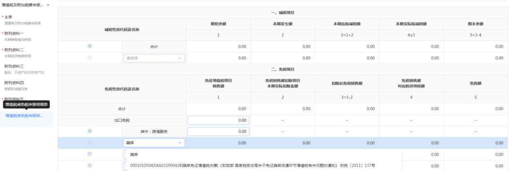This screenshot has height=171, width=509.
Task: Click the 免税额 column header
Action: 476,83
